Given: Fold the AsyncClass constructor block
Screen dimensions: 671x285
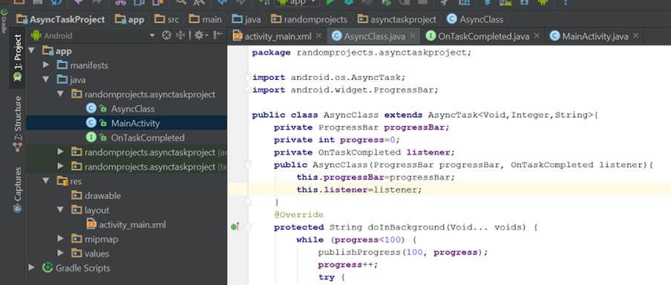Looking at the screenshot, I should point(248,164).
